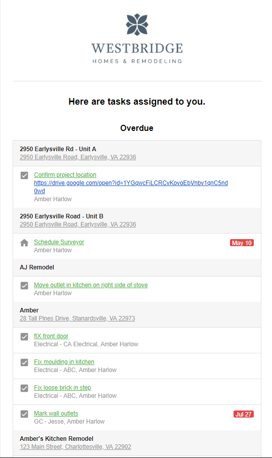Check the fIX front door checkbox
This screenshot has width=272, height=458.
pyautogui.click(x=24, y=337)
